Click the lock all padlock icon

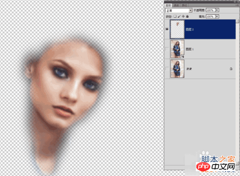187,16
